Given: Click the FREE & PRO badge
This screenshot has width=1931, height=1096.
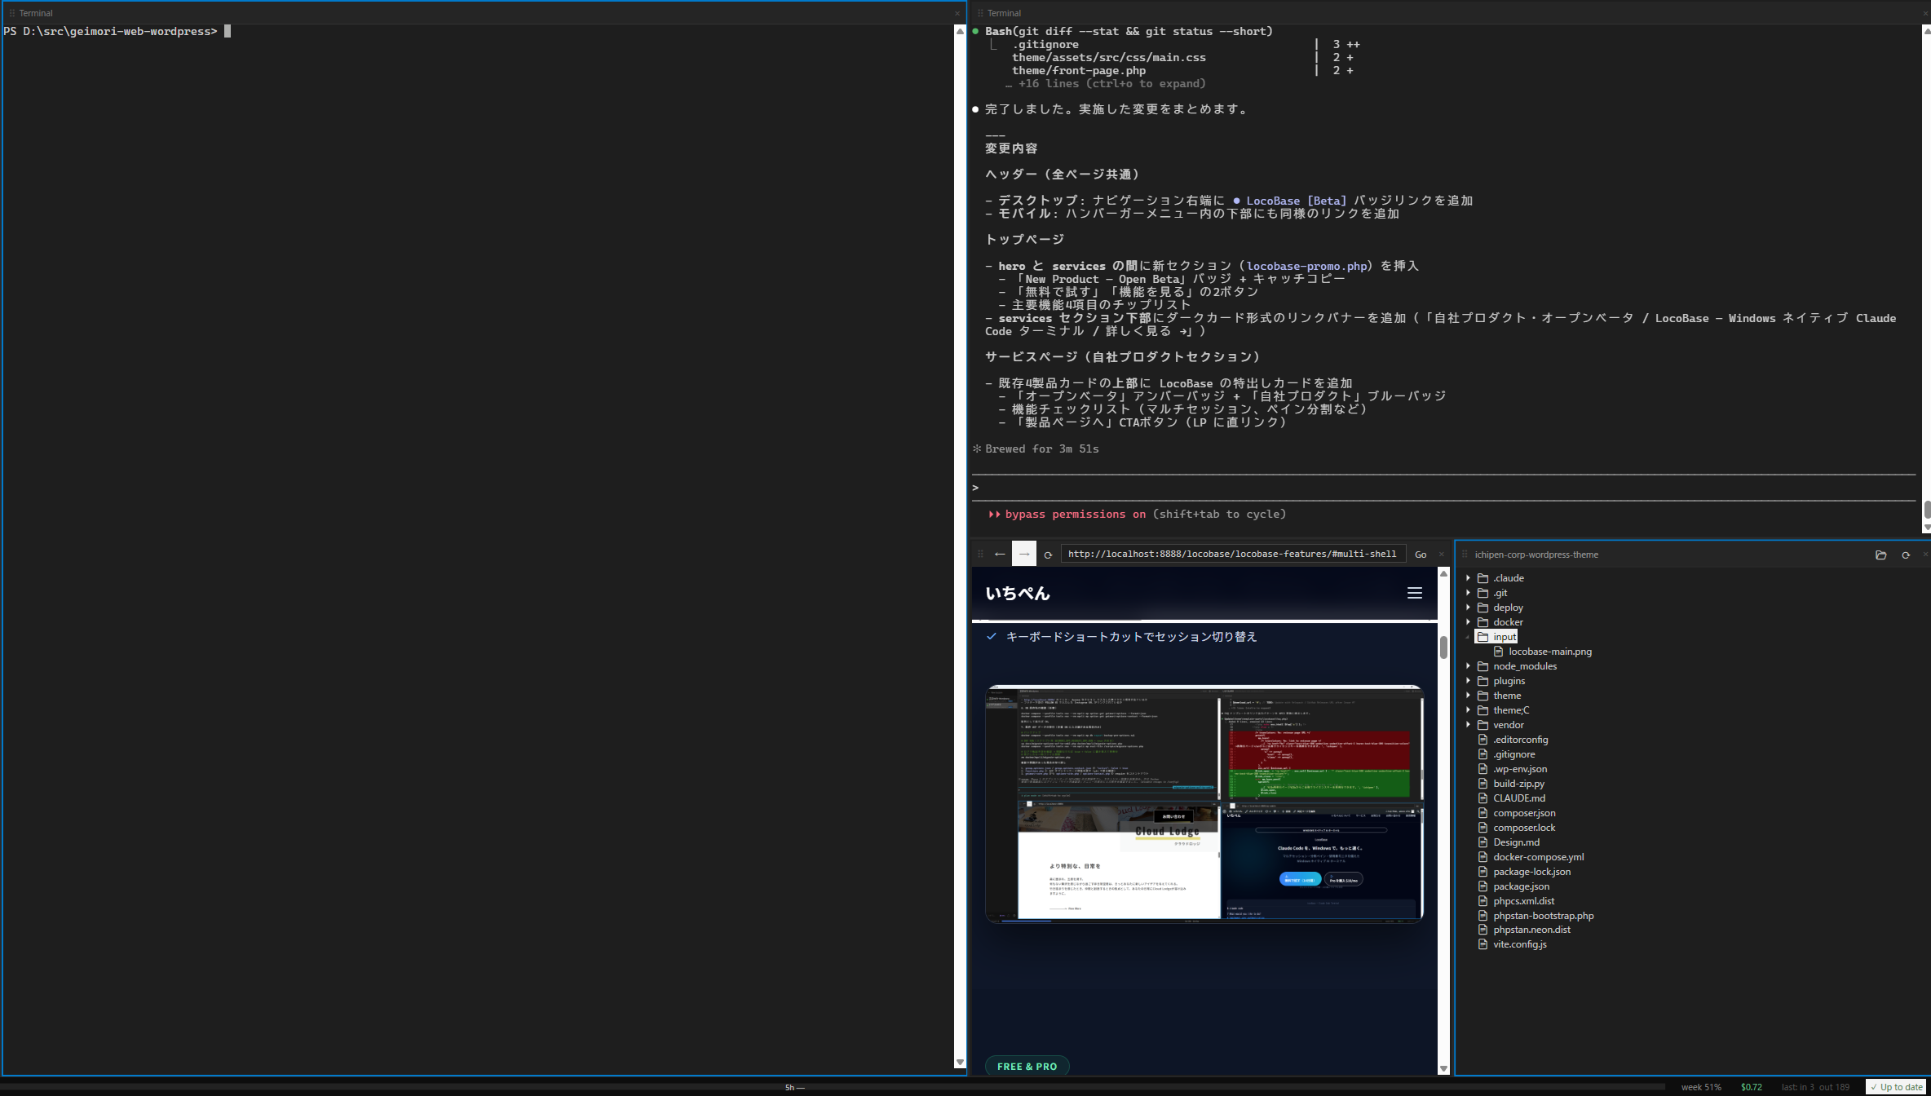Looking at the screenshot, I should click(x=1027, y=1066).
